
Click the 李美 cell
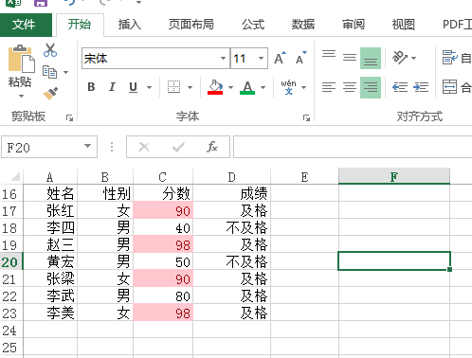pos(50,313)
